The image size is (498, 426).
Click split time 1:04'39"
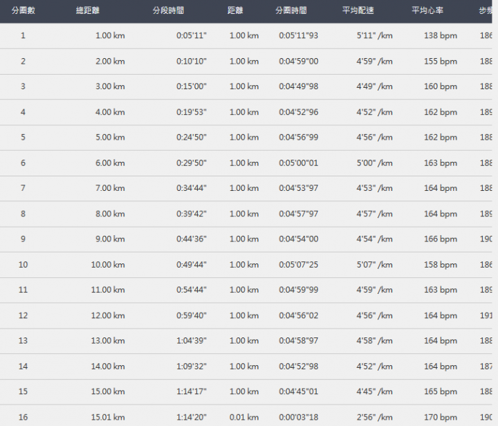[x=192, y=340]
